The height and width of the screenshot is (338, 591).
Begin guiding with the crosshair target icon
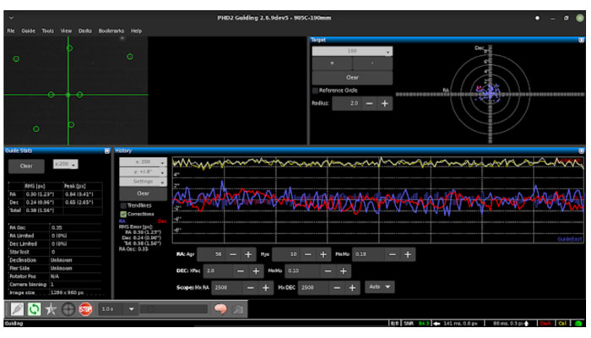tap(68, 309)
